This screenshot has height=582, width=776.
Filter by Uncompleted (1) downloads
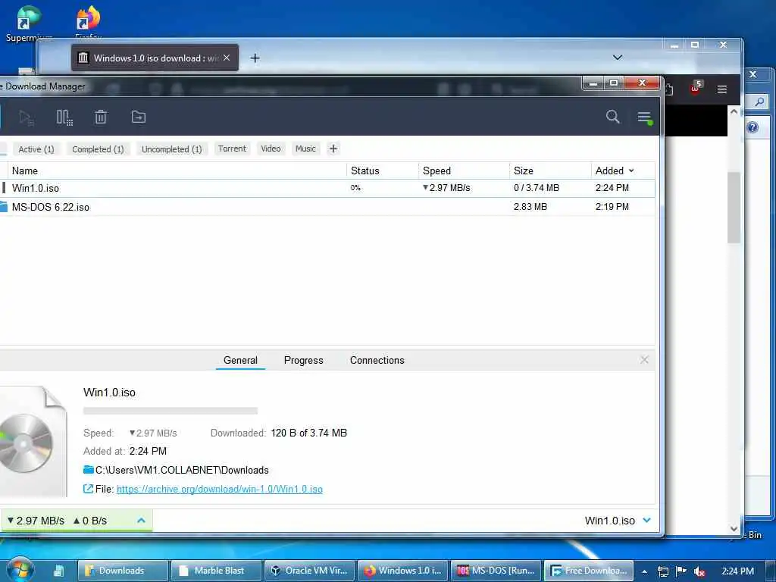172,149
